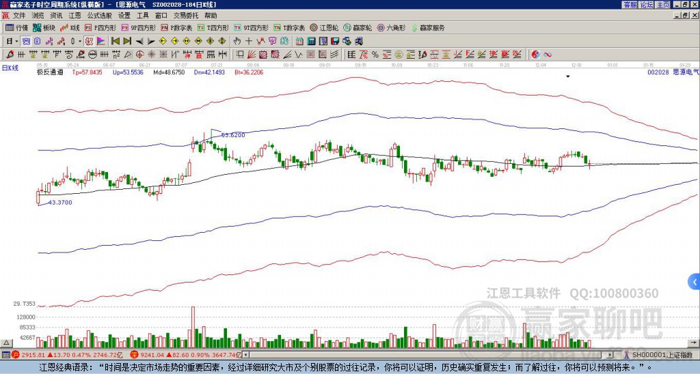Select the pencil drawing tool
The height and width of the screenshot is (374, 700).
[x=10, y=55]
